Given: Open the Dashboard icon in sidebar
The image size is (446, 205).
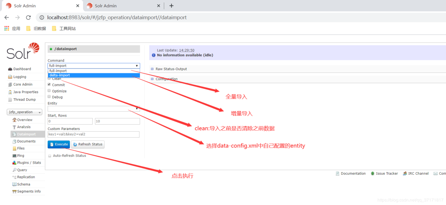Looking at the screenshot, I should [x=10, y=69].
